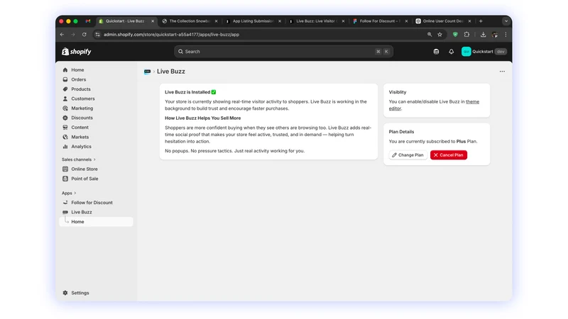Open a new browser tab
The width and height of the screenshot is (568, 319).
pyautogui.click(x=481, y=21)
